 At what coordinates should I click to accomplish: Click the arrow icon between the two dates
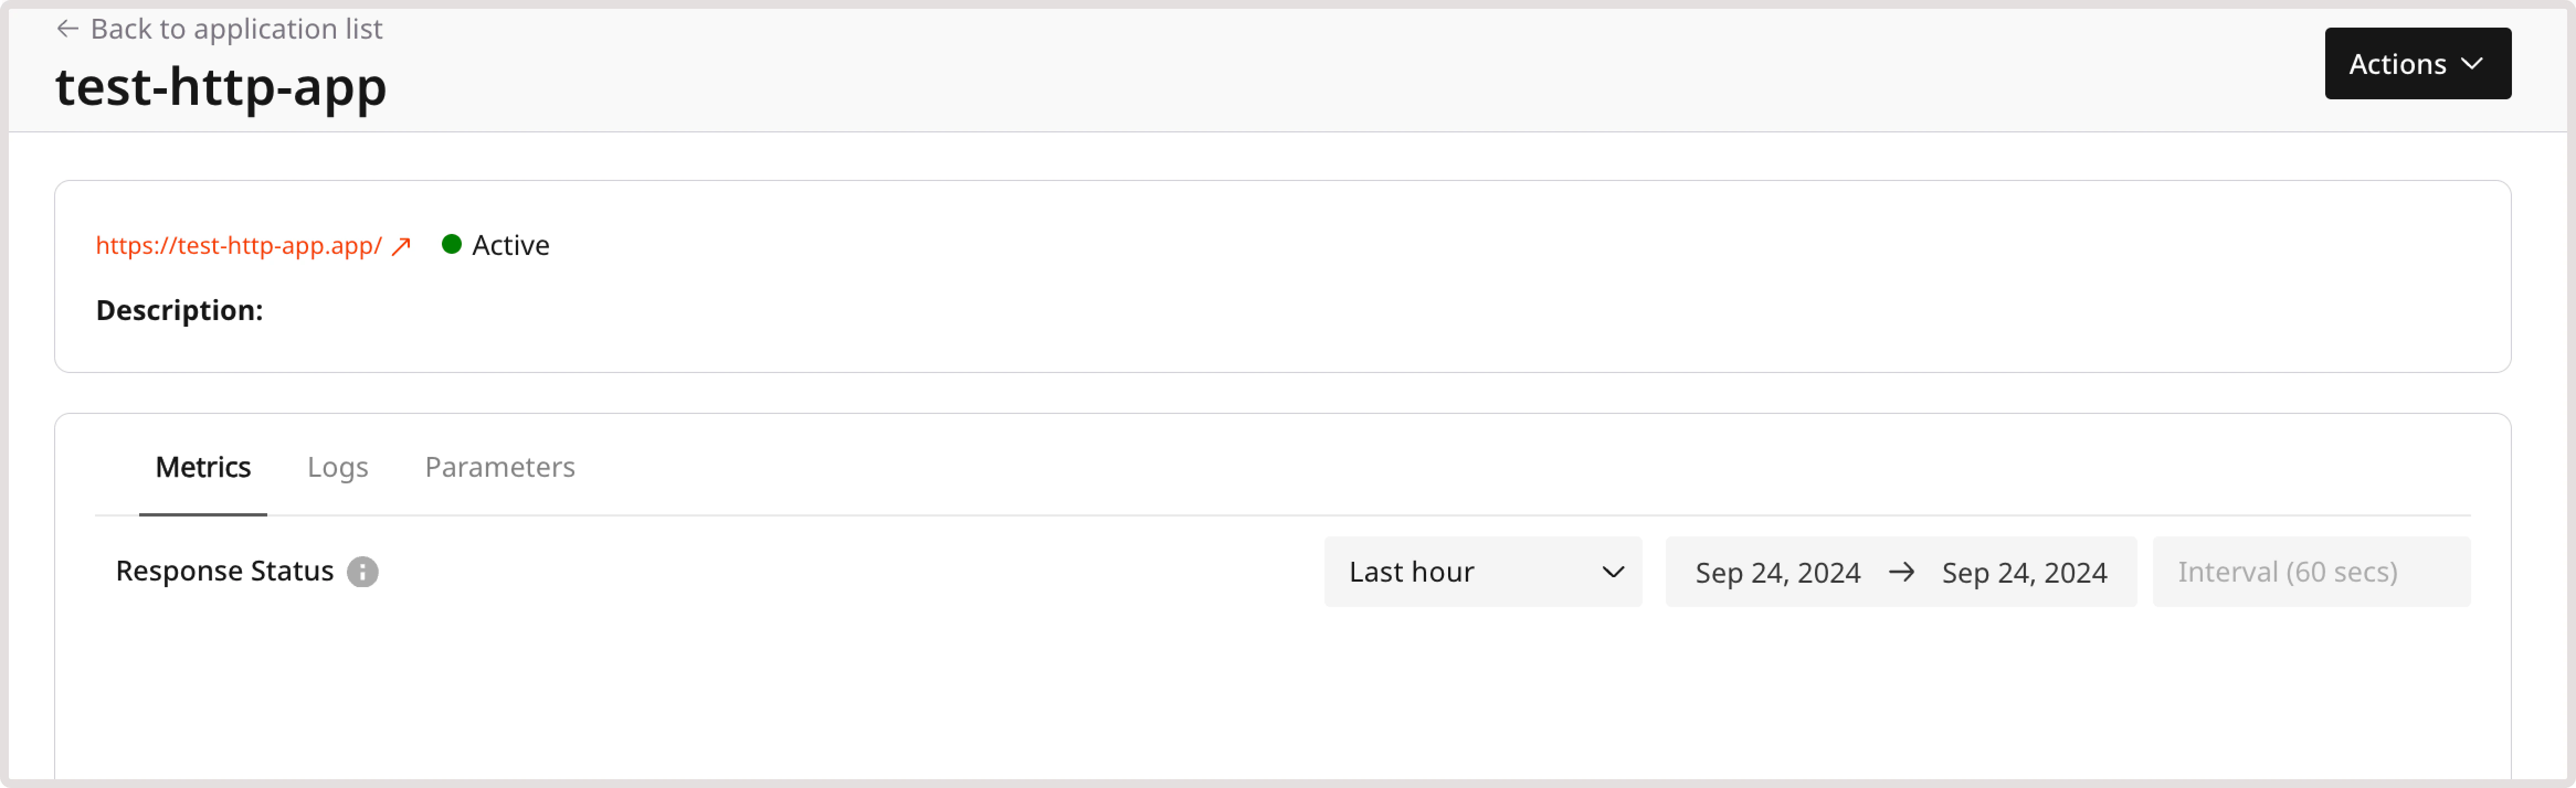(x=1902, y=572)
